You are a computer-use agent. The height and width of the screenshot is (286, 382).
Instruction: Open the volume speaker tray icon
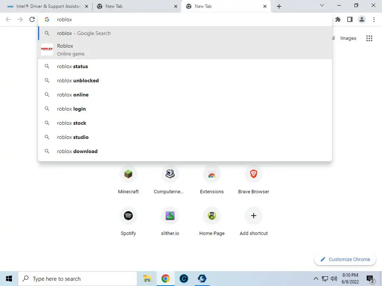coord(334,279)
